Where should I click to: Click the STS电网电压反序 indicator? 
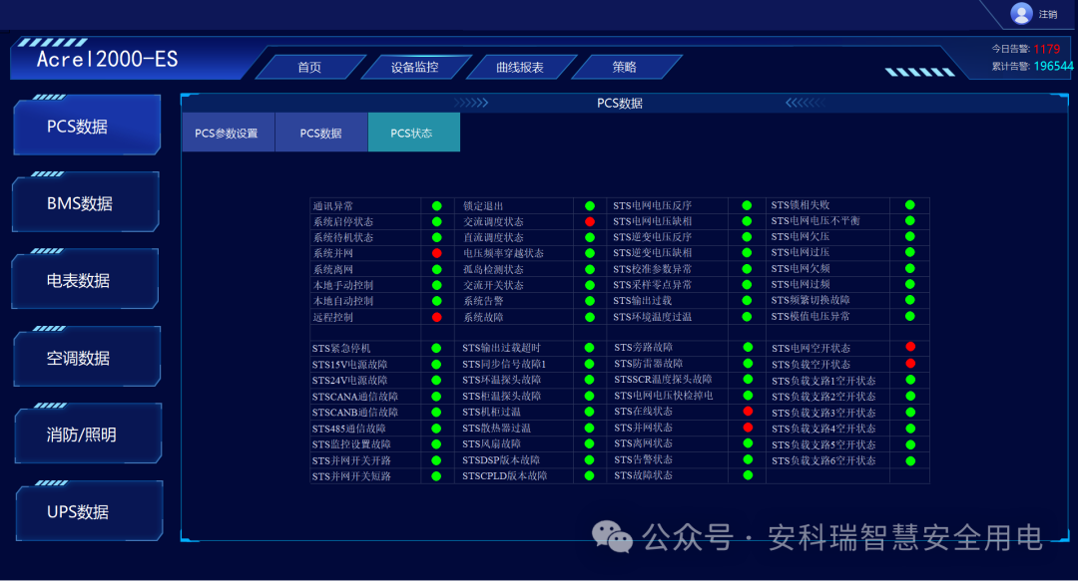pyautogui.click(x=747, y=205)
